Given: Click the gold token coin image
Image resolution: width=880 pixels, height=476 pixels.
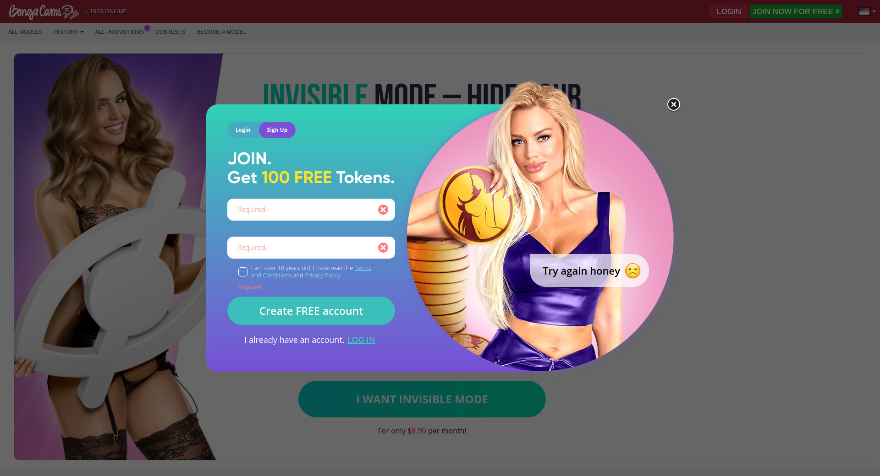Looking at the screenshot, I should (476, 205).
